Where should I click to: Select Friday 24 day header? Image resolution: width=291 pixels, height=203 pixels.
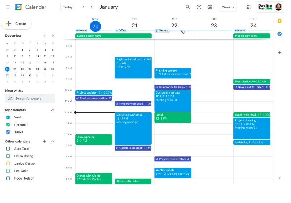click(253, 25)
